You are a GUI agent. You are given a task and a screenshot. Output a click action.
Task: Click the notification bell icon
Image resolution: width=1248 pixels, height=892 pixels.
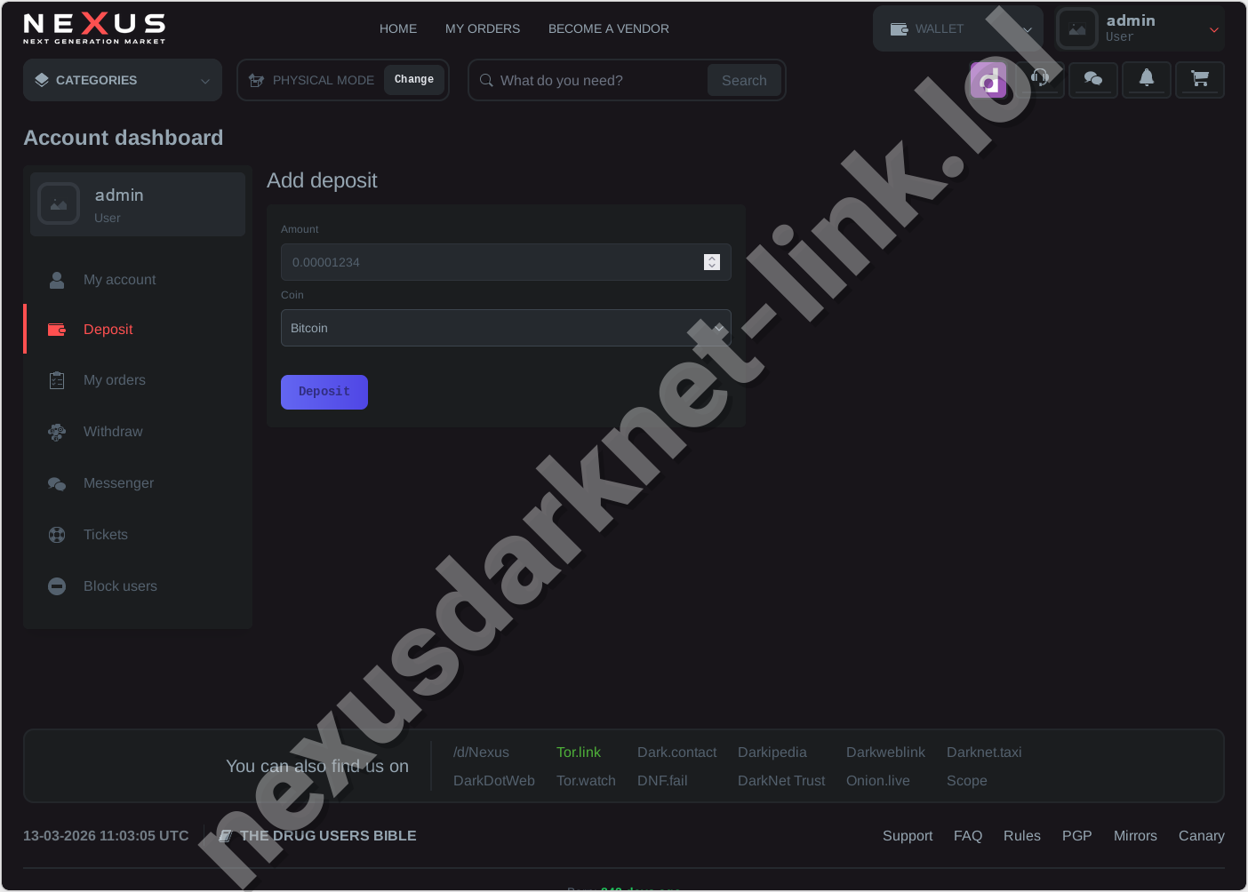tap(1146, 80)
